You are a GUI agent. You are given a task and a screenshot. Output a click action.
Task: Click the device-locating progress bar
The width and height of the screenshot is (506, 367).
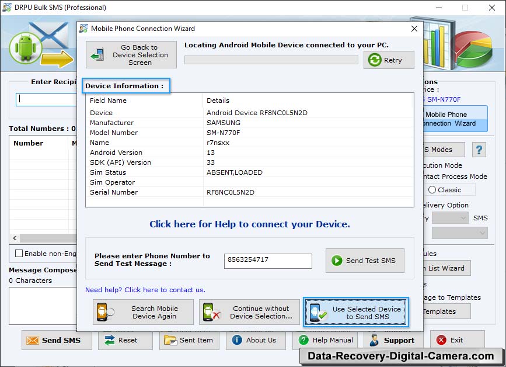pyautogui.click(x=271, y=60)
